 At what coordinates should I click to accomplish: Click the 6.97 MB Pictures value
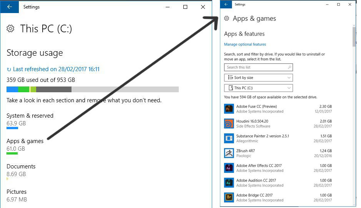click(17, 199)
